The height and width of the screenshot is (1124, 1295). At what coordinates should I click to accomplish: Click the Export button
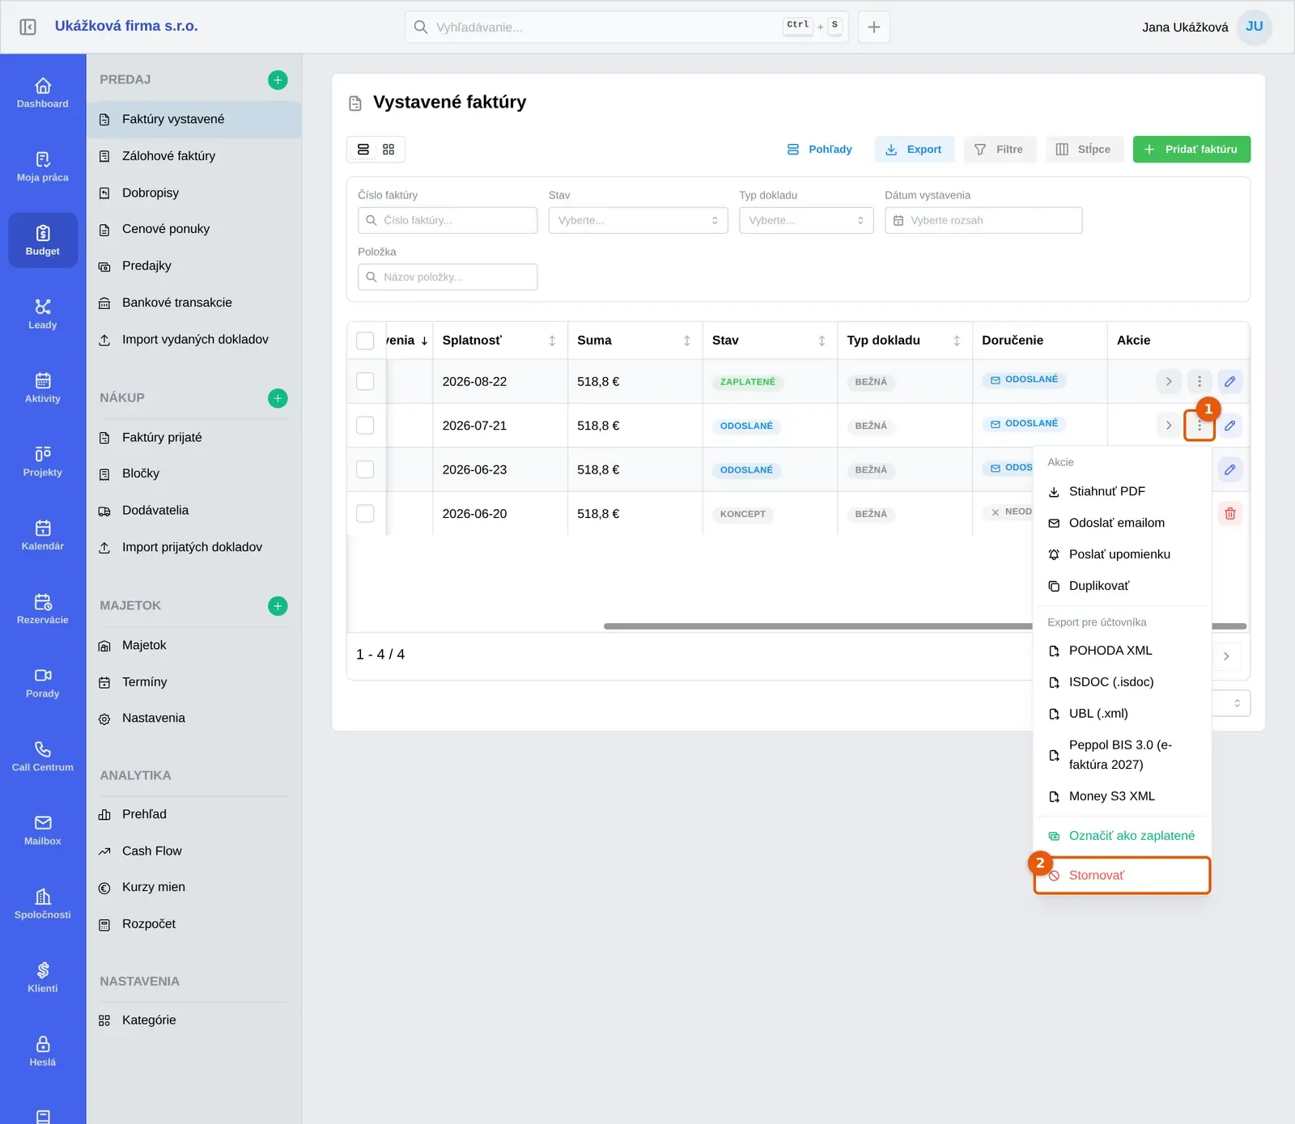coord(914,150)
